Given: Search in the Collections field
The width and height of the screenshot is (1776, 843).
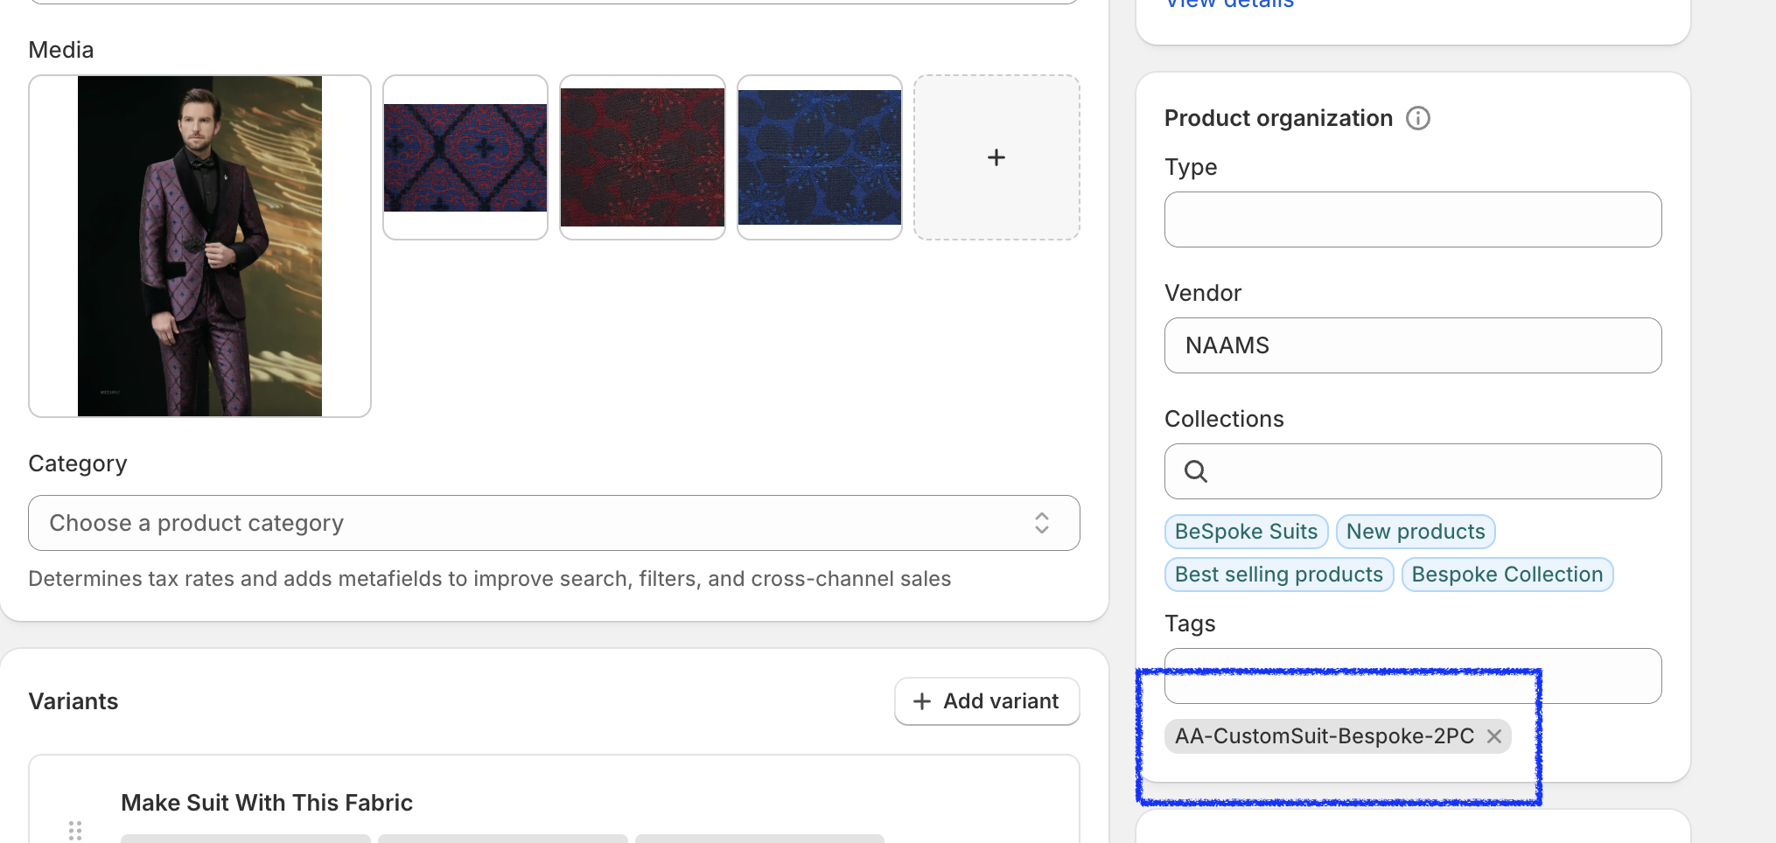Looking at the screenshot, I should 1413,471.
